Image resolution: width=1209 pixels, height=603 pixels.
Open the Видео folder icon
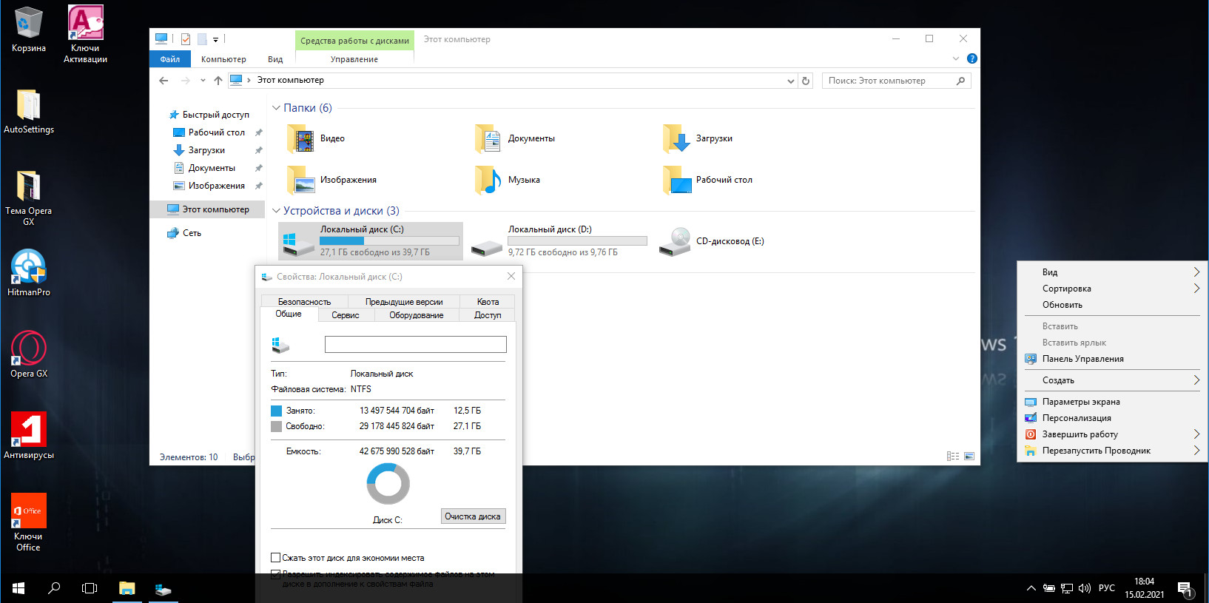tap(301, 138)
